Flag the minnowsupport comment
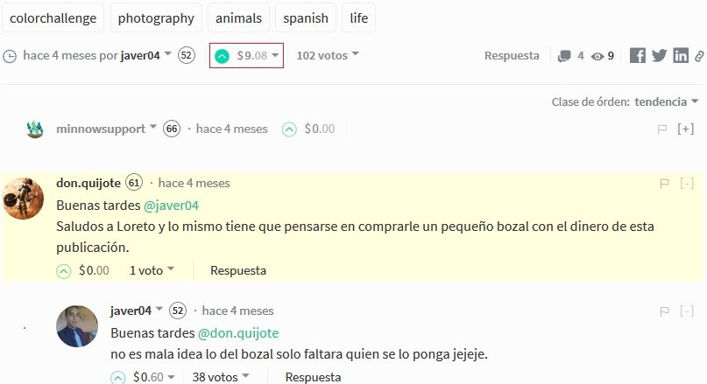The width and height of the screenshot is (707, 384). tap(662, 129)
